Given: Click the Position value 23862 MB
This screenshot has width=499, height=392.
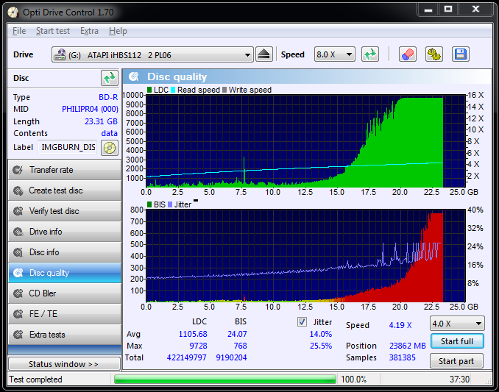Looking at the screenshot, I should (x=407, y=346).
